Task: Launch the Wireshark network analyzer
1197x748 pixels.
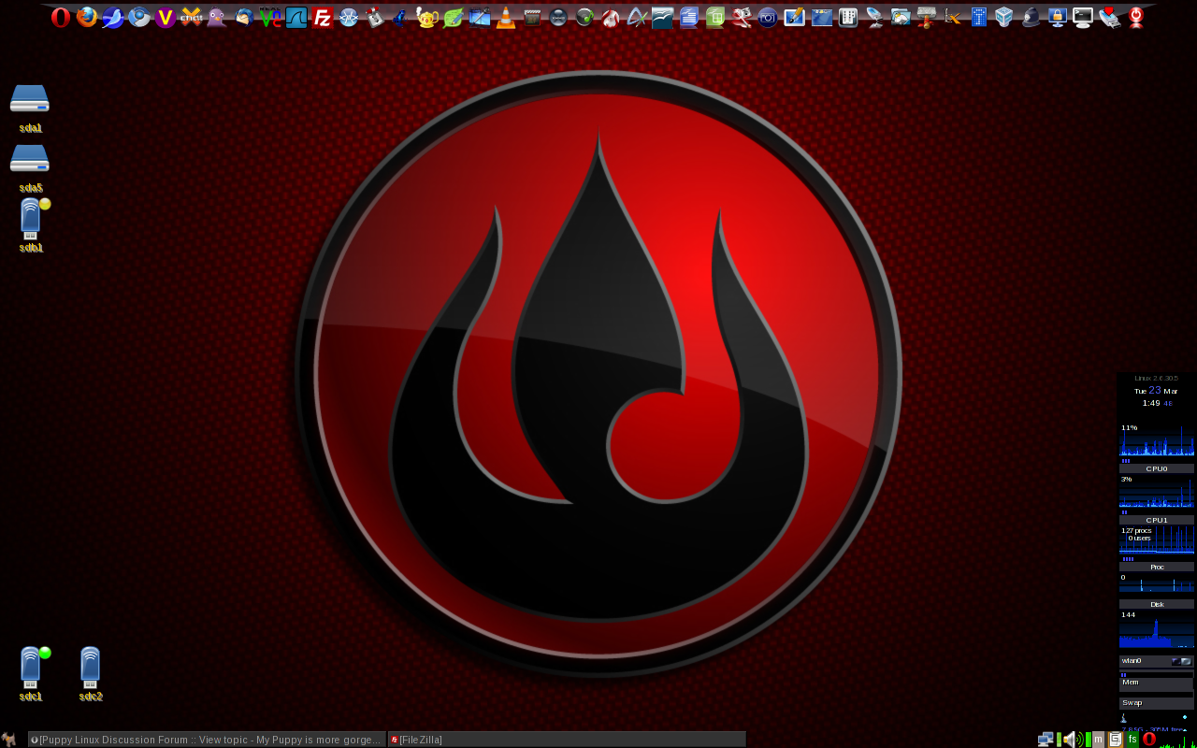Action: (296, 17)
